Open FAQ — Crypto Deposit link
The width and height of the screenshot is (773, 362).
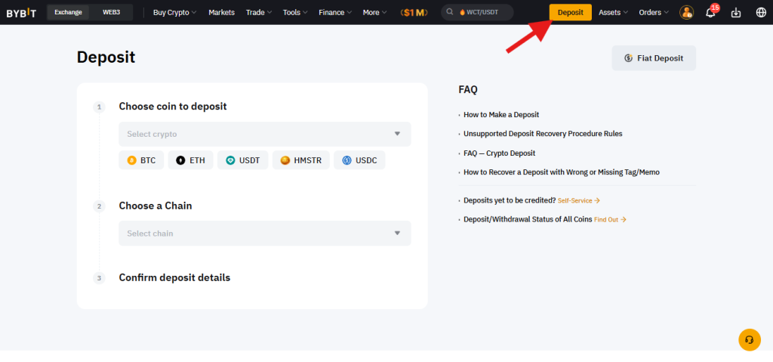coord(500,153)
